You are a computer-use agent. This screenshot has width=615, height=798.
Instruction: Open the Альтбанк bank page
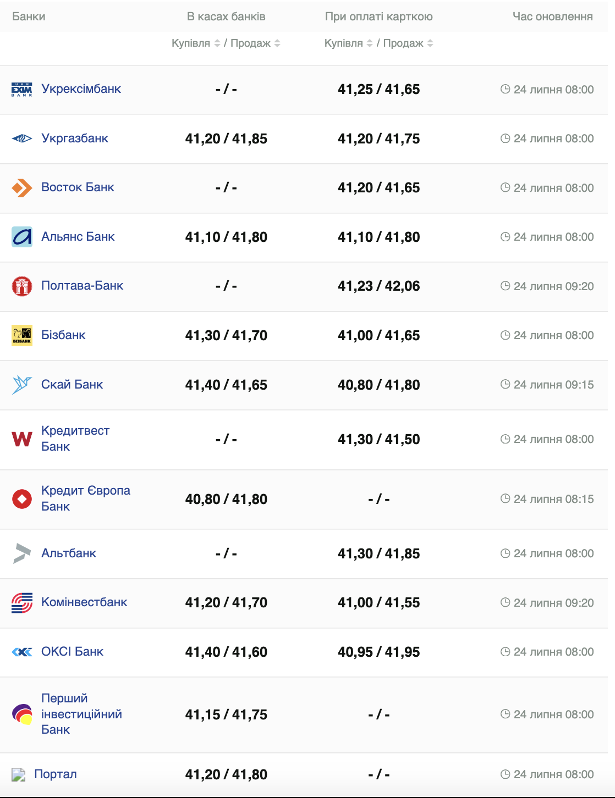pyautogui.click(x=69, y=553)
